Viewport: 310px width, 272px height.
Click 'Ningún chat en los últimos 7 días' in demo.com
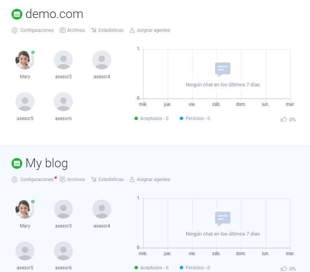coord(223,85)
